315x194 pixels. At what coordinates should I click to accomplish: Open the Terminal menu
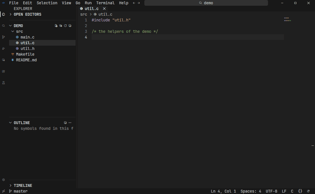(x=105, y=3)
